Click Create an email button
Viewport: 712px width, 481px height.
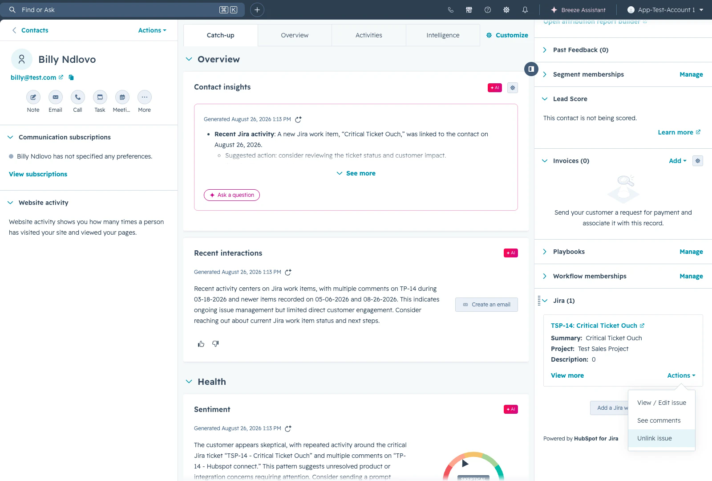tap(486, 305)
